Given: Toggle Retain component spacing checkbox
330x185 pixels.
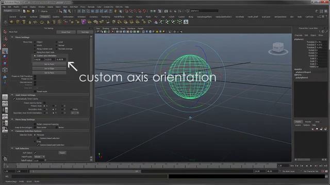Looking at the screenshot, I should (35, 124).
